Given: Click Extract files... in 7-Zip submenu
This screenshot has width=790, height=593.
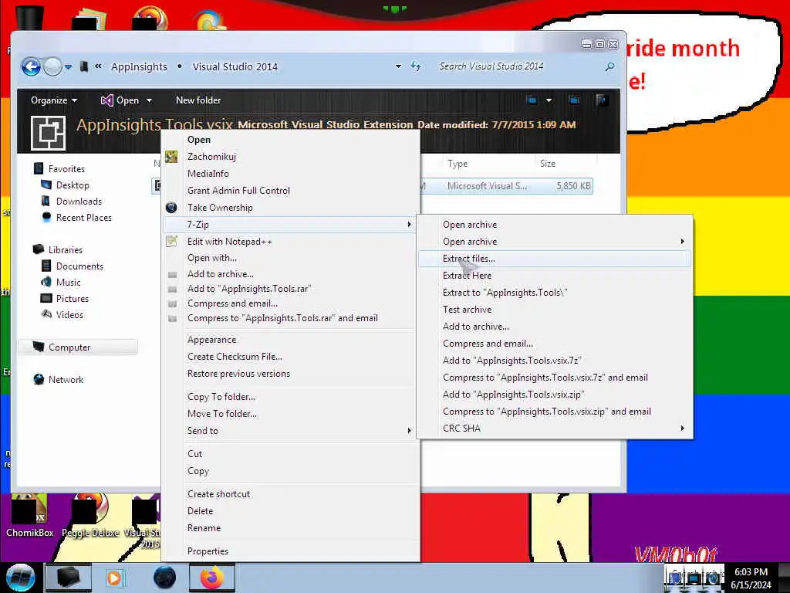Looking at the screenshot, I should pyautogui.click(x=554, y=258).
